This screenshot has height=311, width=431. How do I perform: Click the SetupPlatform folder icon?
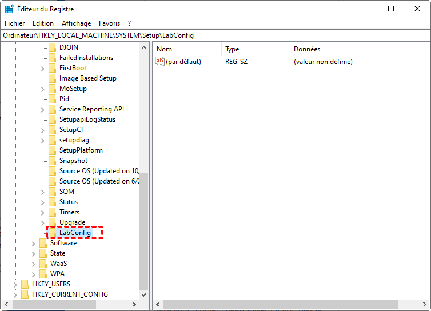[52, 150]
